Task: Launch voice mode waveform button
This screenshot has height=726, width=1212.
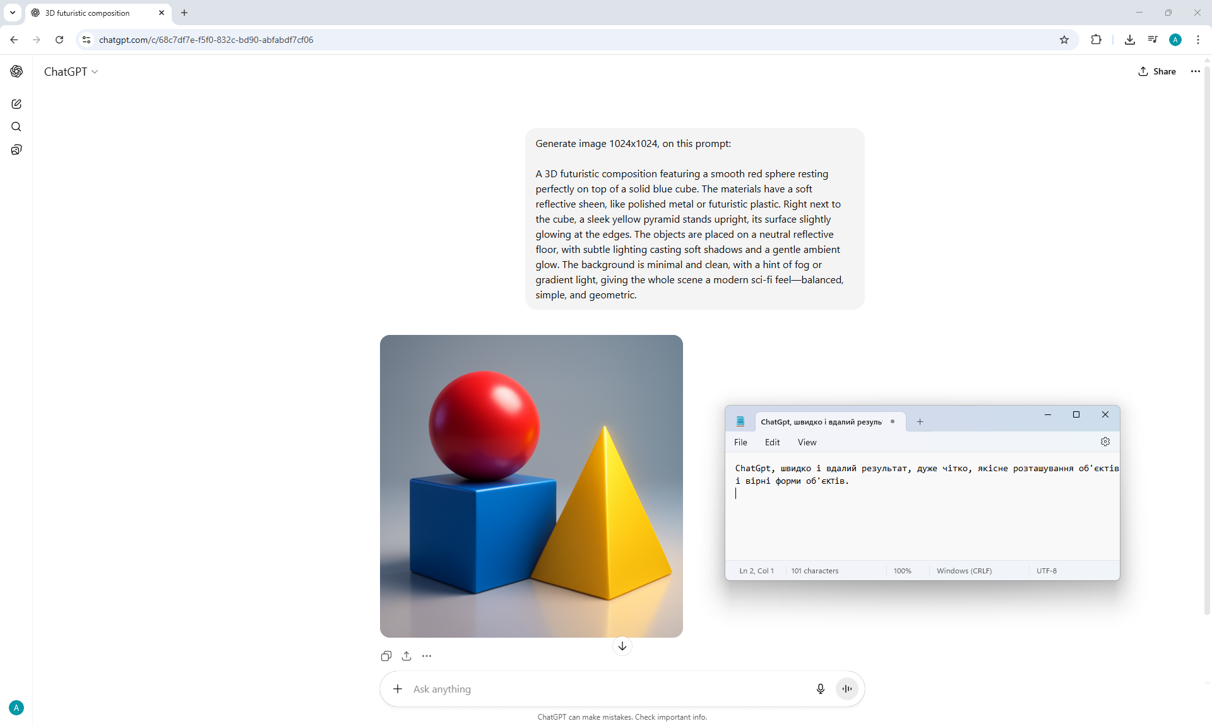Action: coord(847,689)
